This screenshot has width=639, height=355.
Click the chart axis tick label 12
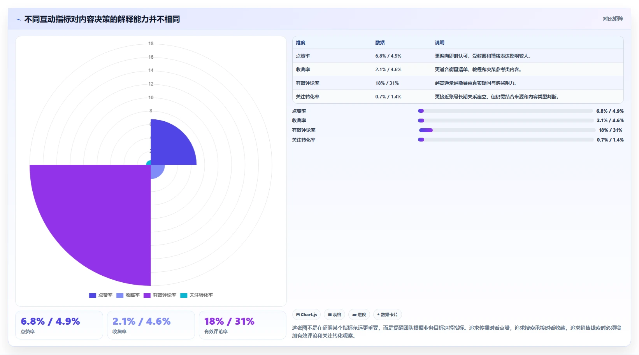[x=151, y=84]
